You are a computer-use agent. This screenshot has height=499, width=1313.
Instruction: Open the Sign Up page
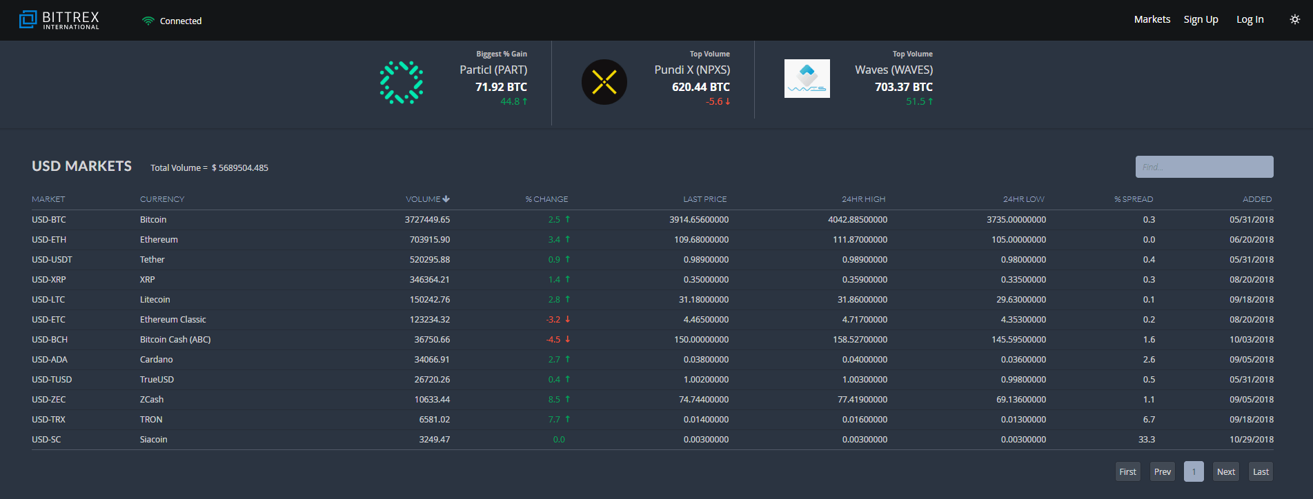pos(1201,19)
